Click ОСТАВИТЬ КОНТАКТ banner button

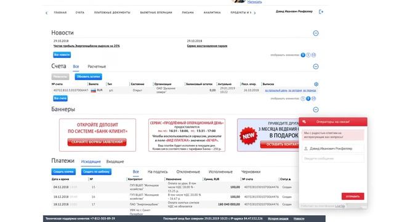279,144
